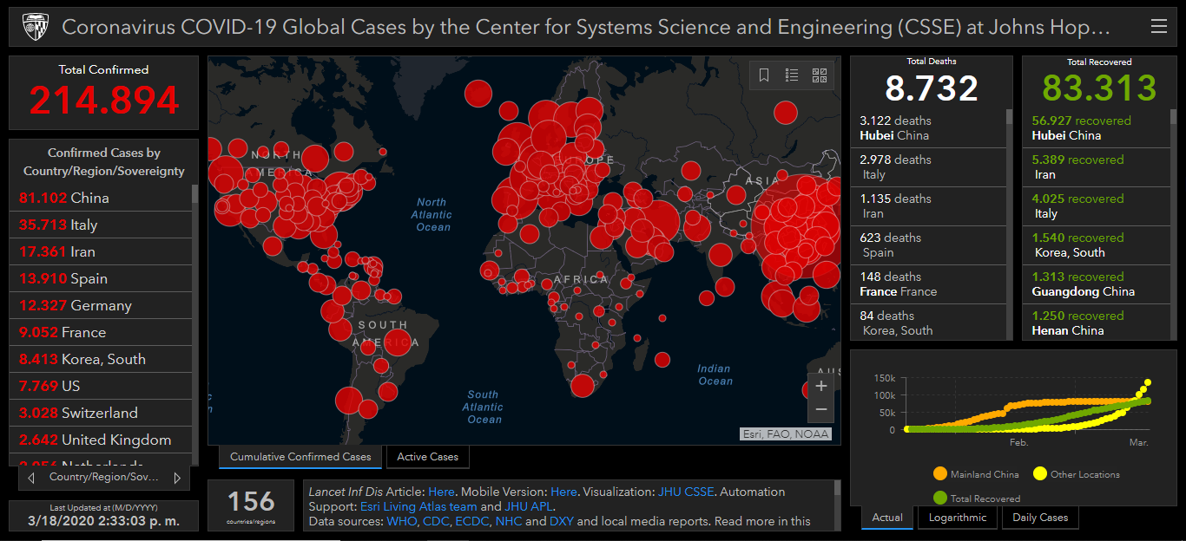Toggle Other Locations series in chart legend
This screenshot has width=1186, height=541.
1040,474
